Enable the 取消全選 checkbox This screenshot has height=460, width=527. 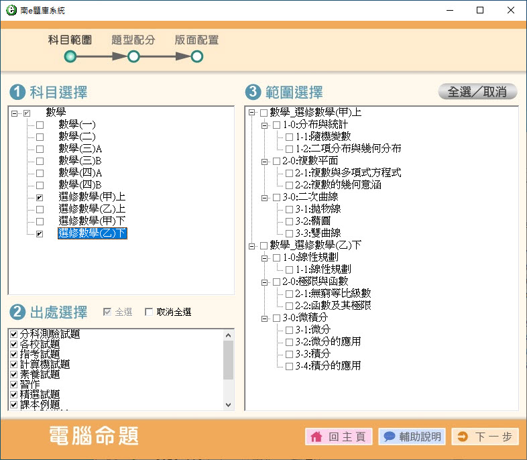149,312
